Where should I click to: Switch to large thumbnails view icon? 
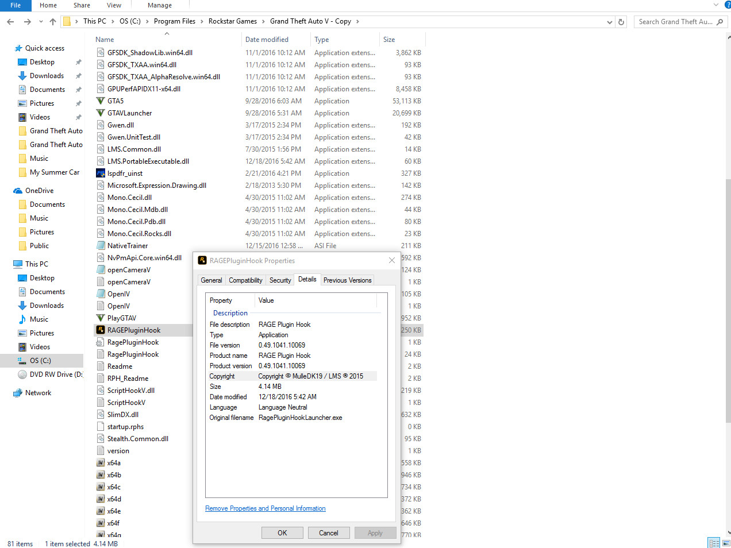pyautogui.click(x=726, y=543)
